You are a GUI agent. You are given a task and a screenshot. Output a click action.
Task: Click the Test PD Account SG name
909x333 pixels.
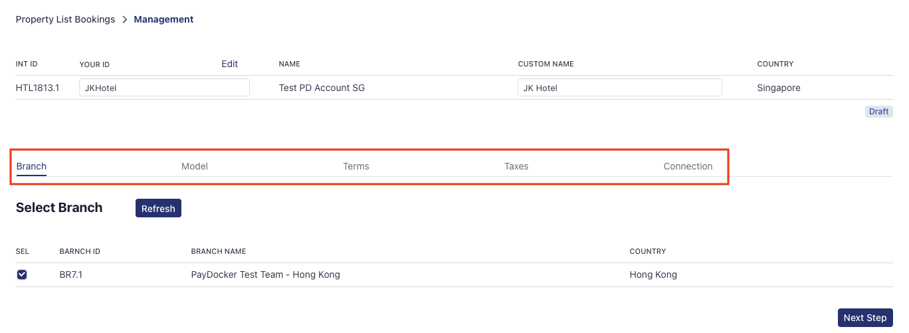click(322, 88)
